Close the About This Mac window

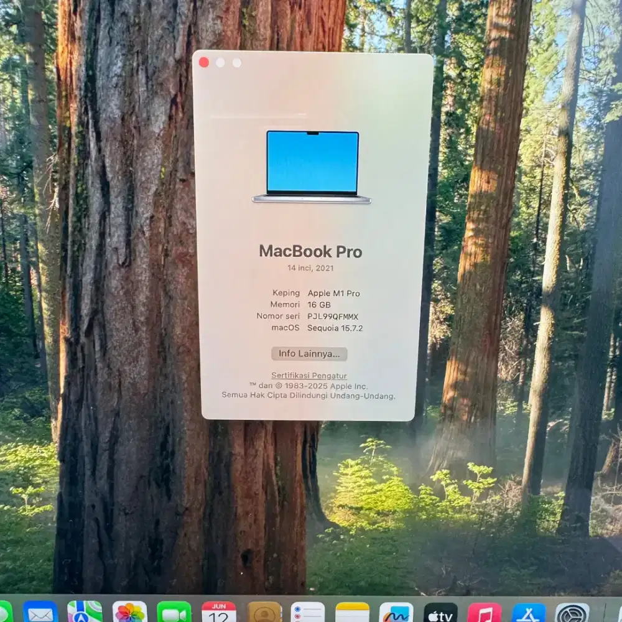(x=204, y=62)
